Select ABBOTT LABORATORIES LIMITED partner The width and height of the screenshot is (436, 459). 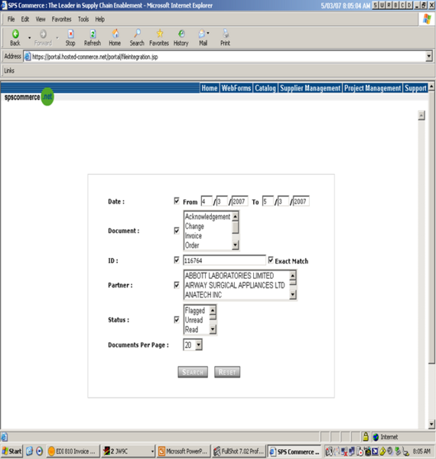tap(229, 276)
